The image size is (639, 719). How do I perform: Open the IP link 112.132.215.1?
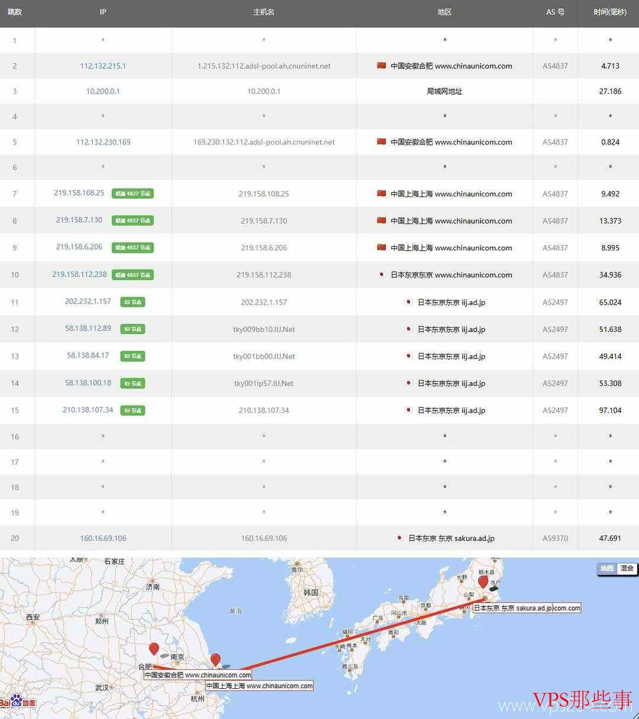point(103,66)
